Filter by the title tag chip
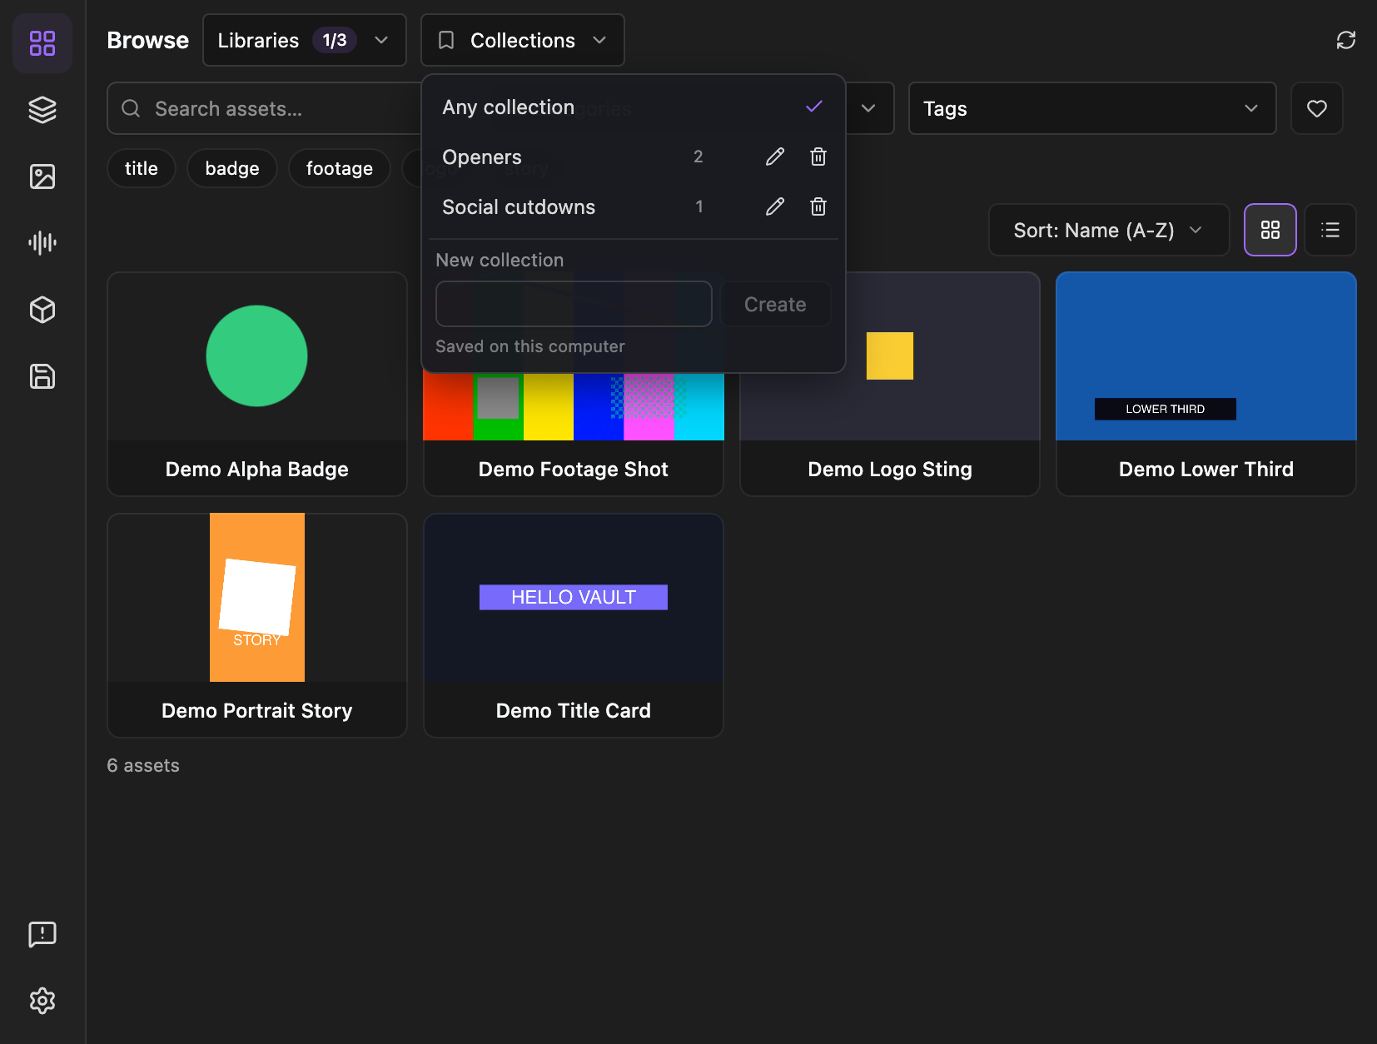Screen dimensions: 1377x1044 coord(142,168)
